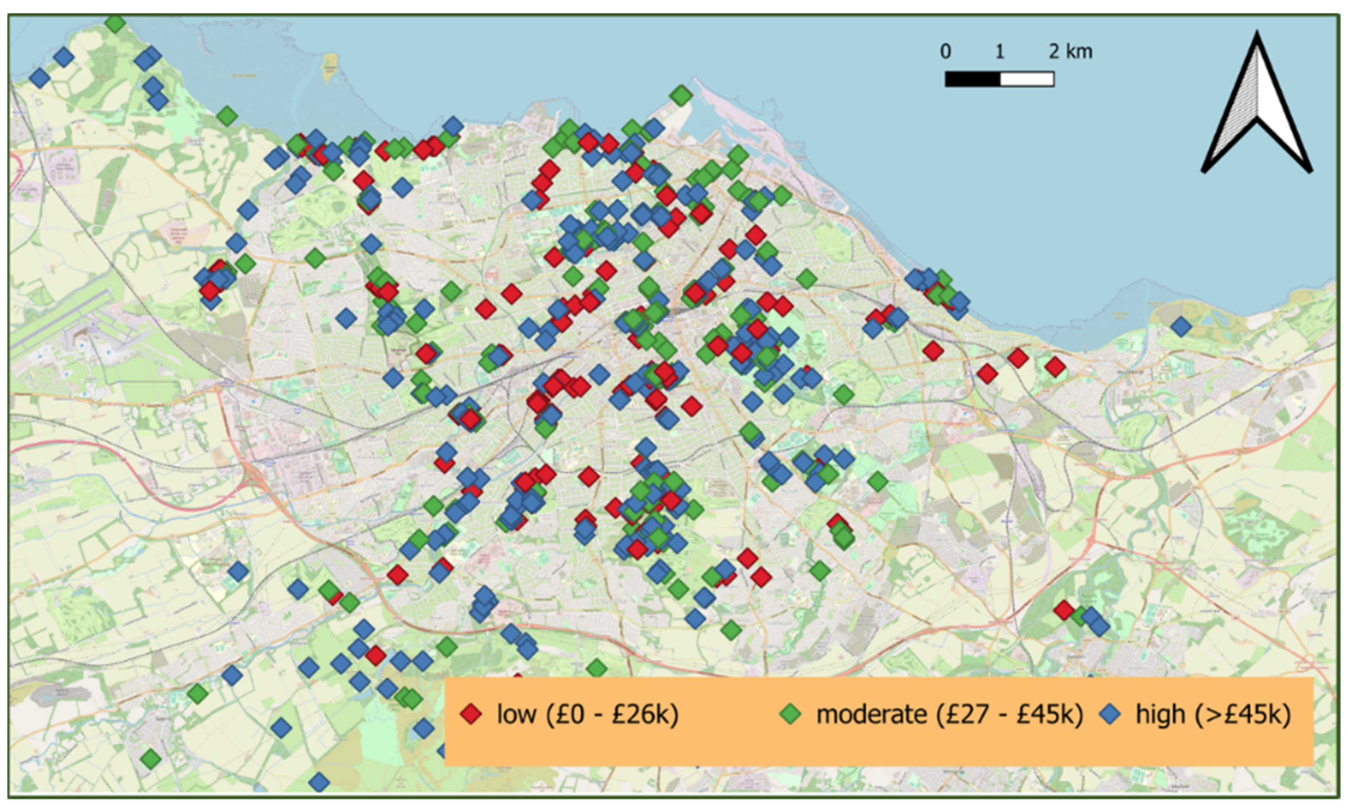This screenshot has height=809, width=1348.
Task: Select the blue marker at the map's bottom edge
Action: click(319, 782)
